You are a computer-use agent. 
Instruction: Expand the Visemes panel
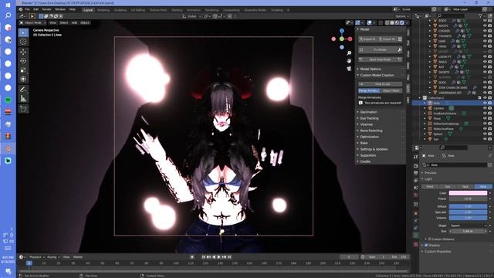(367, 124)
